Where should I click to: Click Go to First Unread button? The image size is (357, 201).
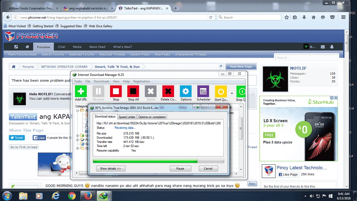(24, 147)
